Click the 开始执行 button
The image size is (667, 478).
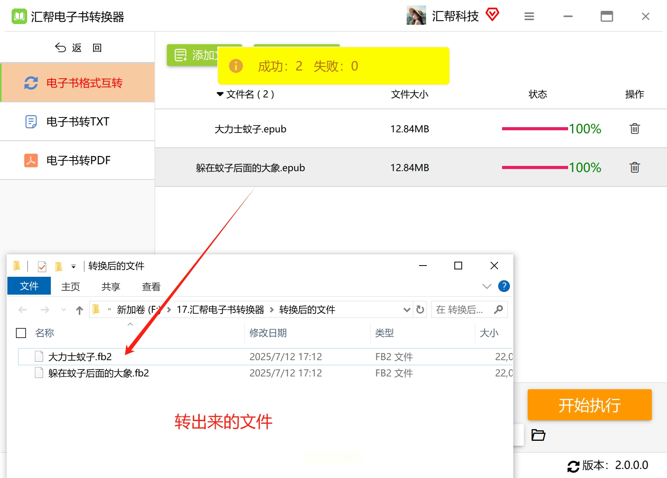(x=589, y=405)
